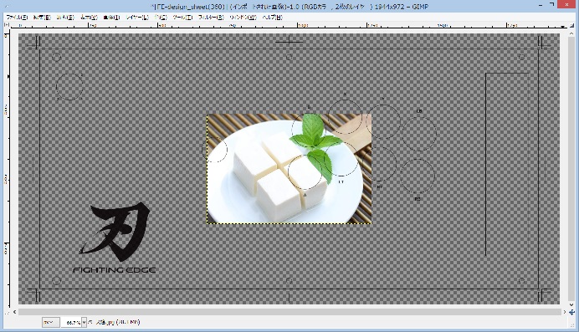This screenshot has height=332, width=579.
Task: Expand the zoom percentage dropdown arrow
Action: tap(85, 323)
